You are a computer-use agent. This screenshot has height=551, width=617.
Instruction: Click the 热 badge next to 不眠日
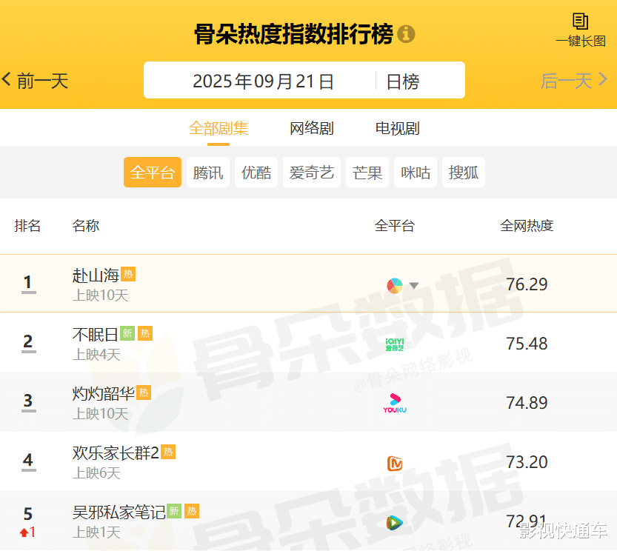pos(145,333)
